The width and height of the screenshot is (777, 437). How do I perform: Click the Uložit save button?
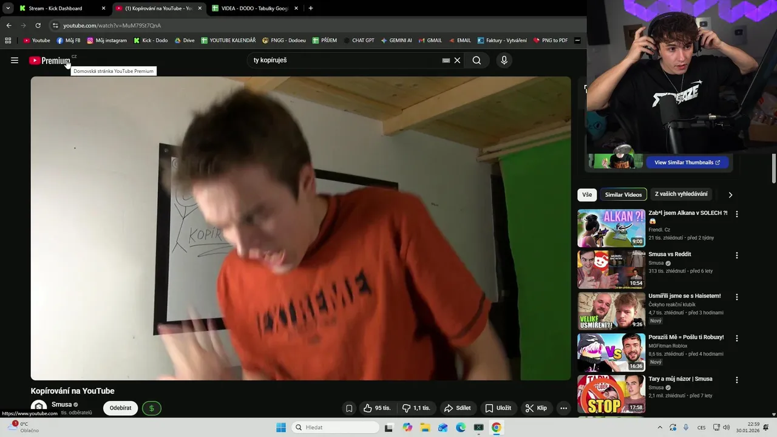click(498, 408)
